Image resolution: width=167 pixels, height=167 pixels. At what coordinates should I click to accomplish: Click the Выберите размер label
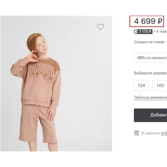pyautogui.click(x=150, y=73)
